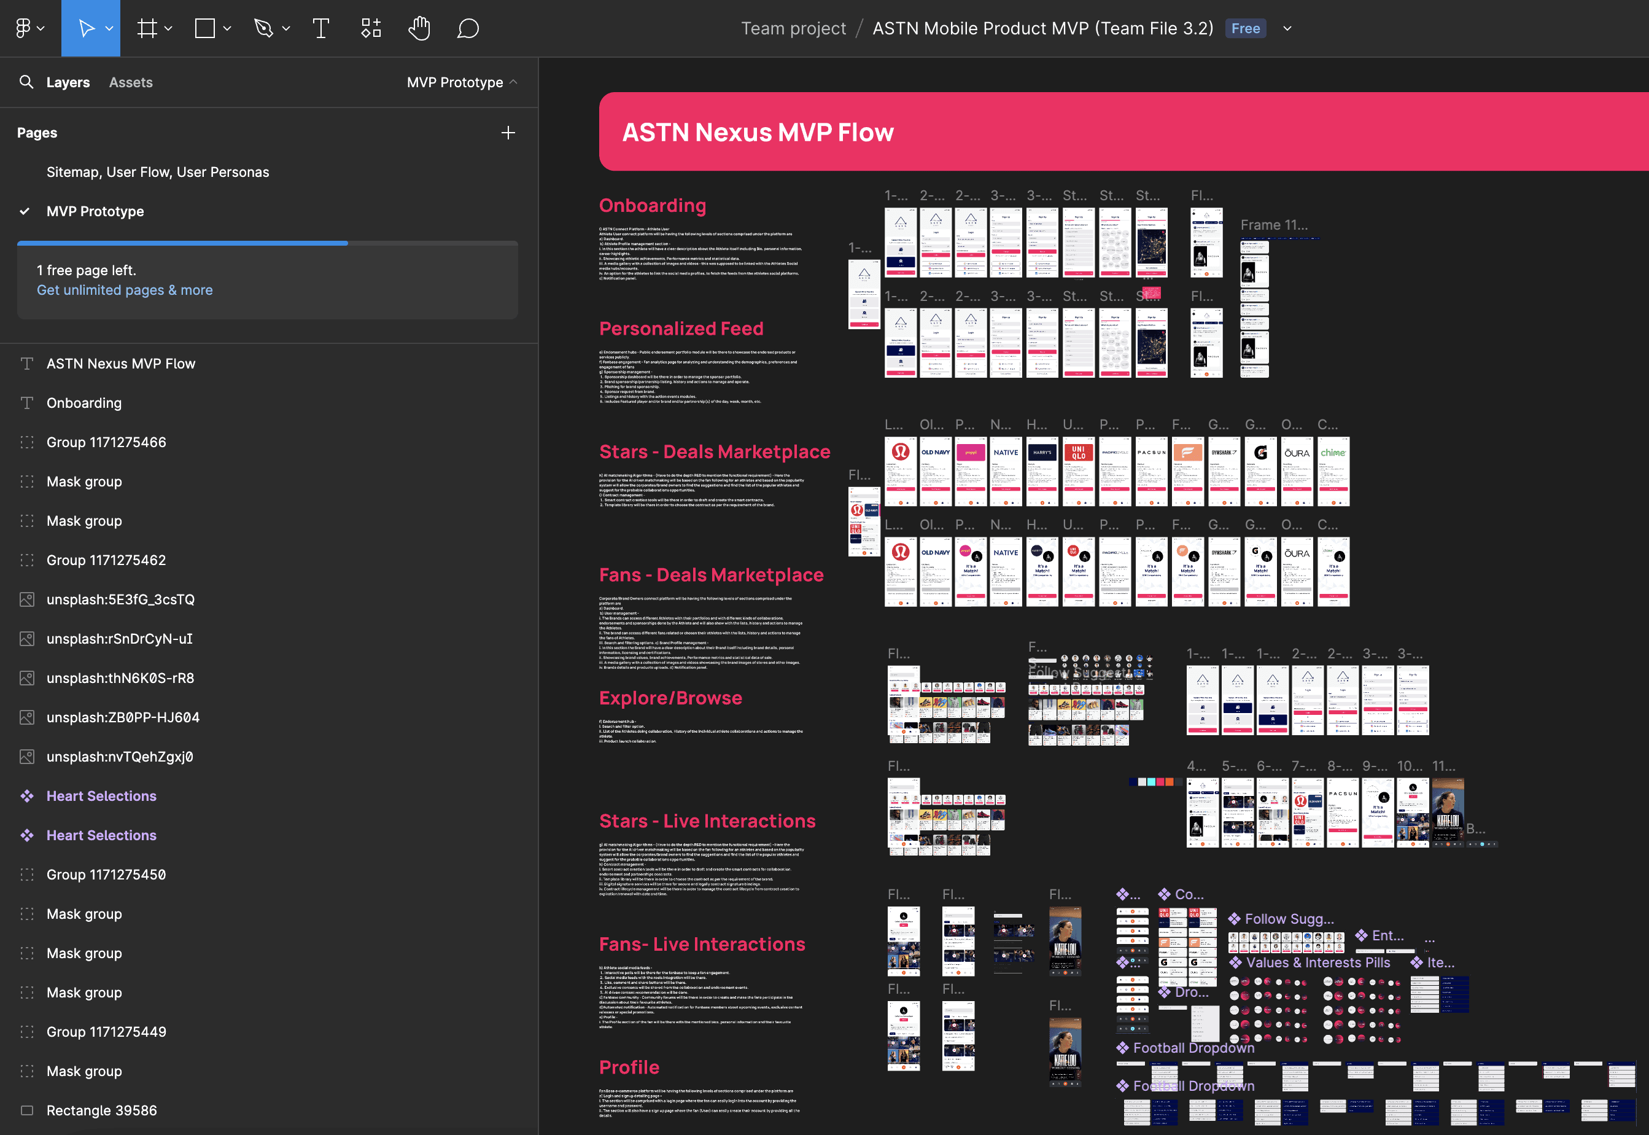Select the first Heart Selections component layer
Viewport: 1649px width, 1135px height.
[101, 796]
